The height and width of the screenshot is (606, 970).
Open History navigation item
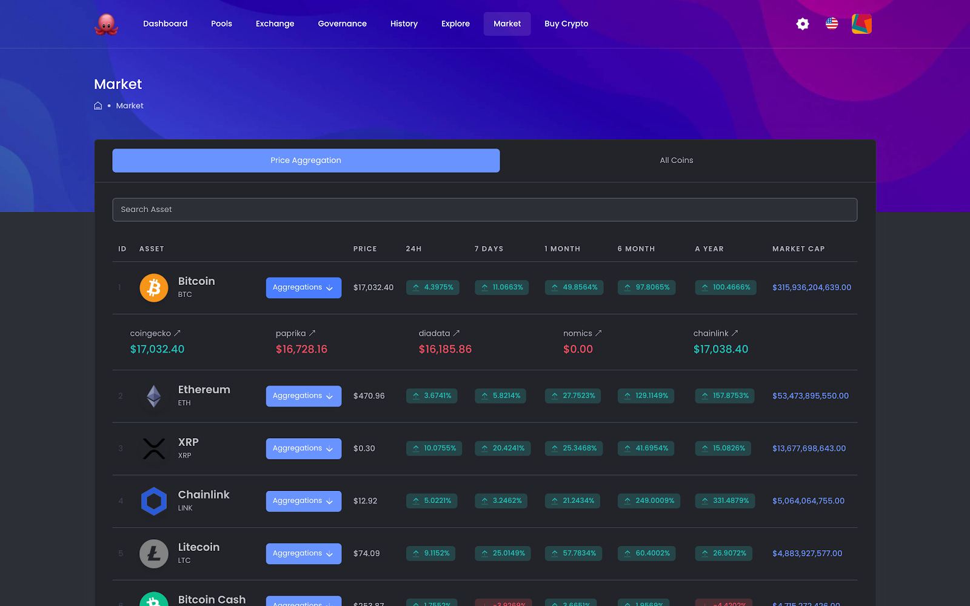[x=404, y=24]
